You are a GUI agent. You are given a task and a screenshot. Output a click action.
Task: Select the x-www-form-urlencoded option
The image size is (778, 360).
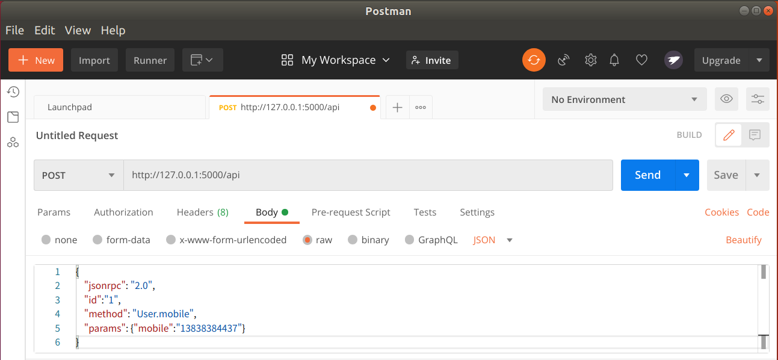point(226,240)
